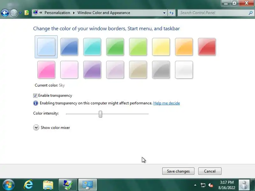The height and width of the screenshot is (191, 255).
Task: Click the transparency info icon
Action: [x=36, y=103]
